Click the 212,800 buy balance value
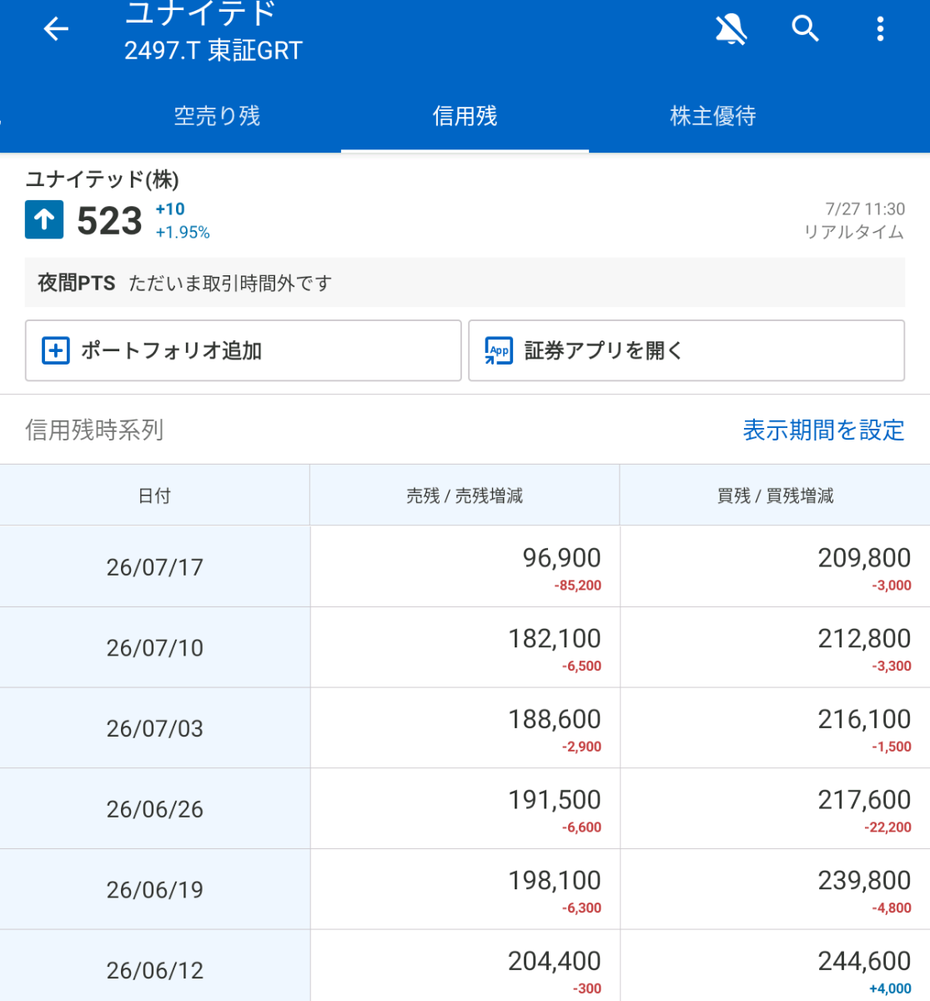The image size is (930, 1001). (864, 639)
